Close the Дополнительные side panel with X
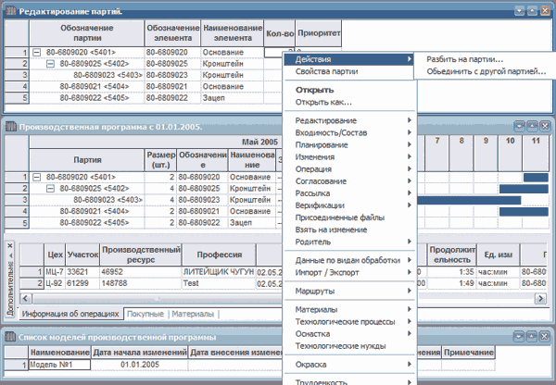This screenshot has height=385, width=556. click(10, 245)
